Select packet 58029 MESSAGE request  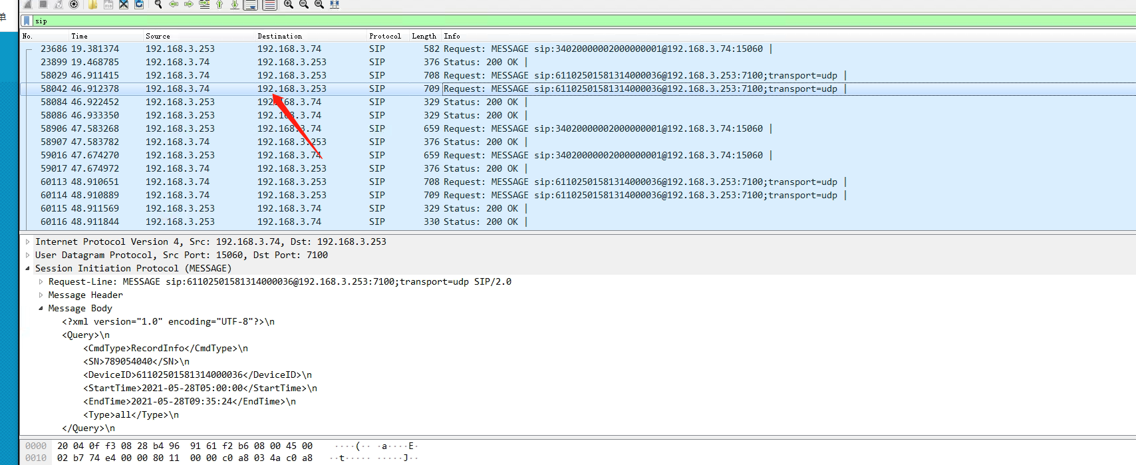pyautogui.click(x=577, y=75)
